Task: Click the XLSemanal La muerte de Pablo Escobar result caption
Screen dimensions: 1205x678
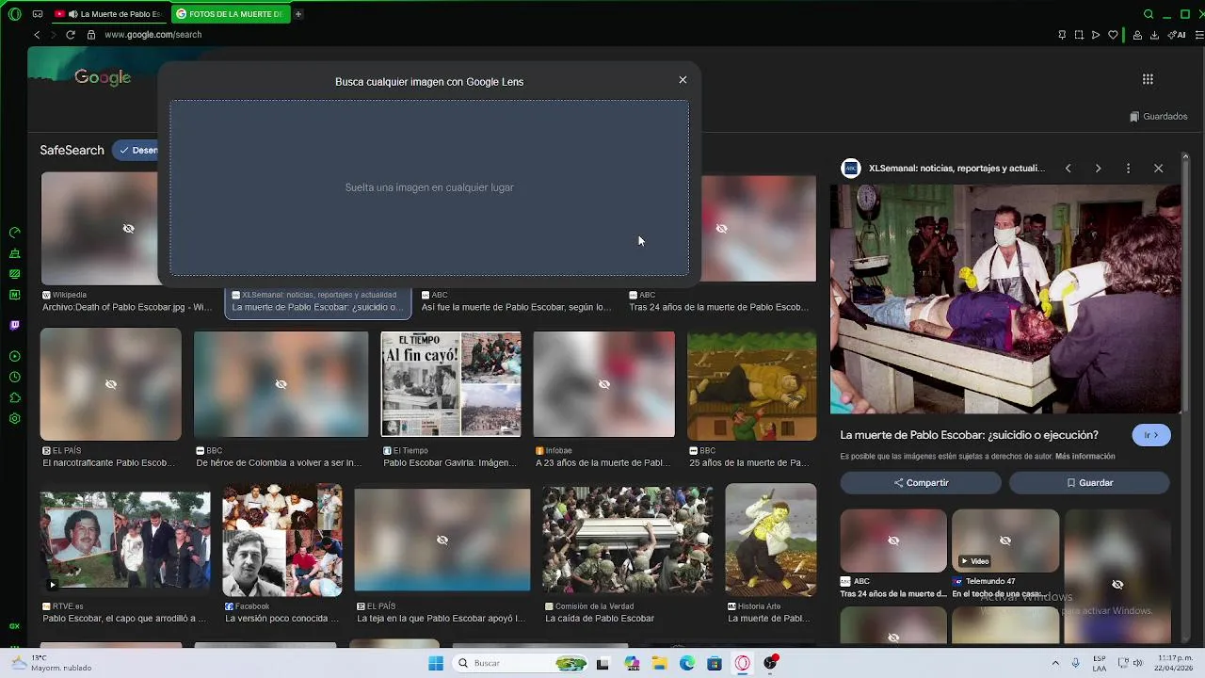Action: (317, 307)
